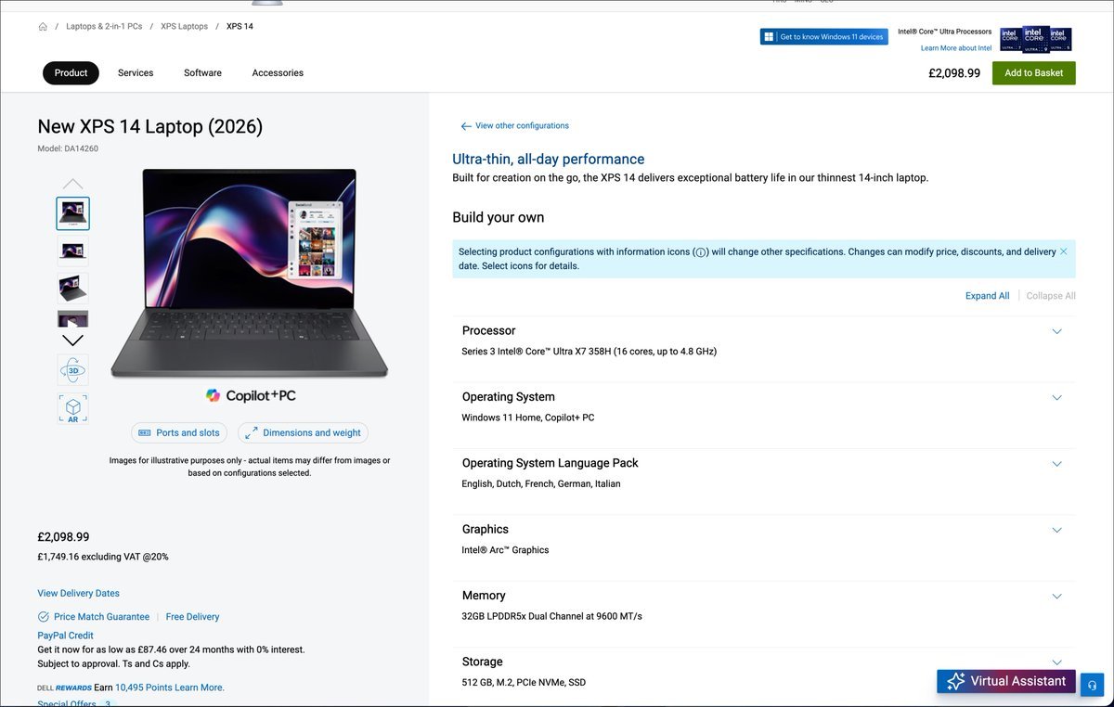Select the first laptop thumbnail

pyautogui.click(x=73, y=213)
